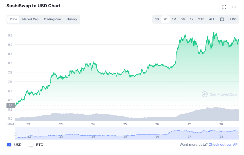The width and height of the screenshot is (244, 155).
Task: Enter fullscreen chart mode
Action: click(x=224, y=7)
